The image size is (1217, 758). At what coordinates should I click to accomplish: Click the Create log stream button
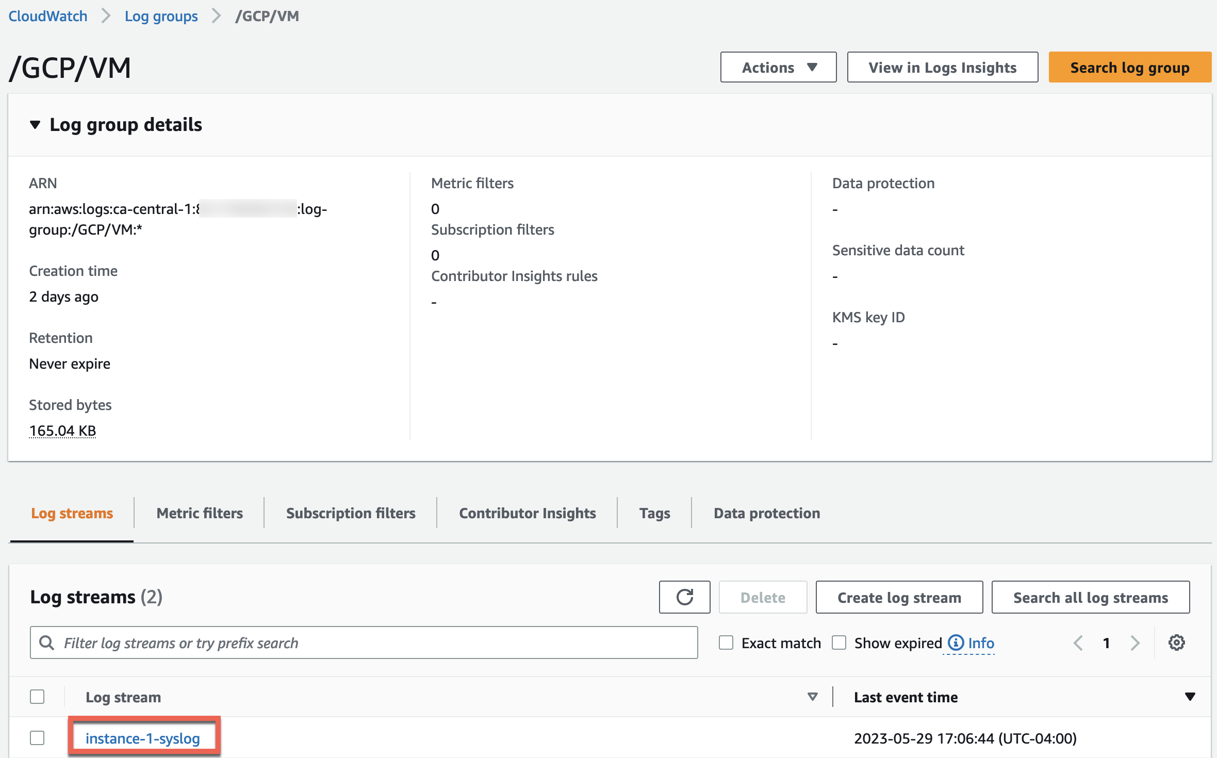tap(899, 597)
